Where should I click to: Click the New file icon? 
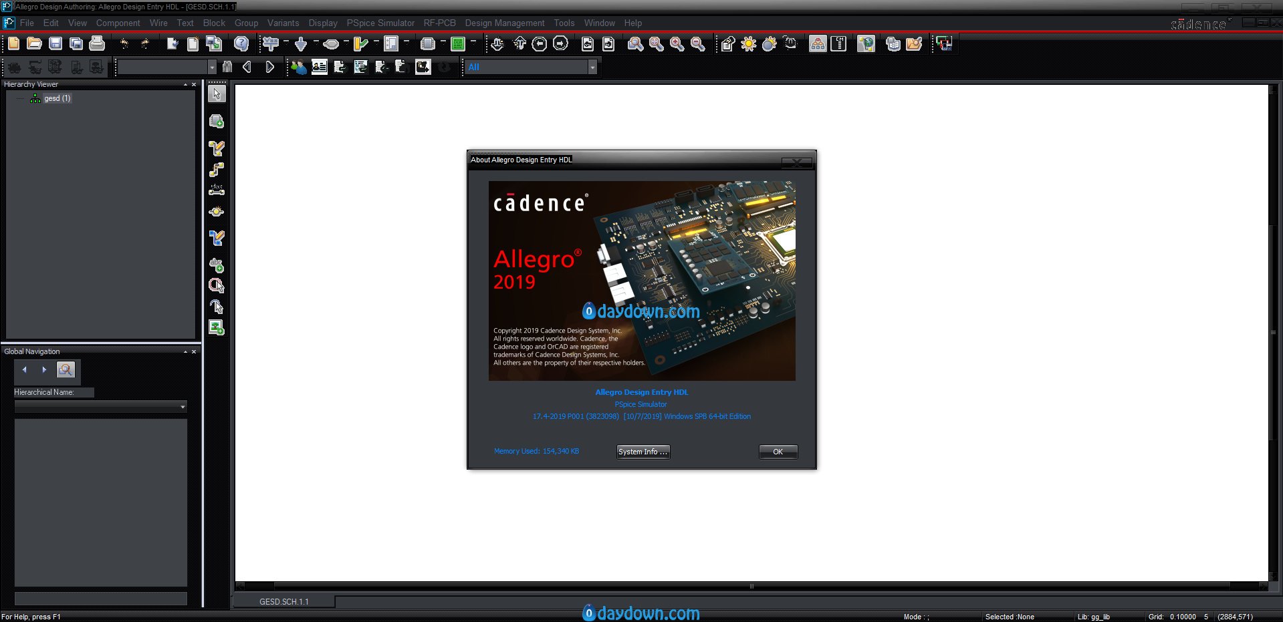(x=13, y=44)
